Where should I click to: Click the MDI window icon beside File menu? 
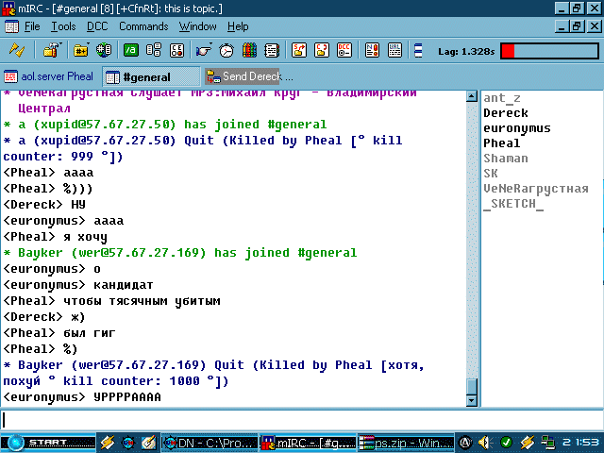coord(11,26)
